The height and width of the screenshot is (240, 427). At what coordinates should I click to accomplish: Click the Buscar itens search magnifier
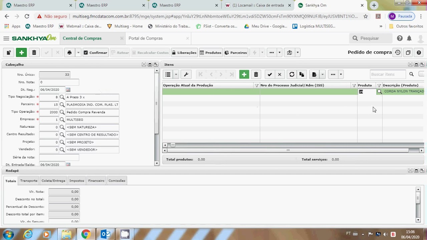click(411, 74)
